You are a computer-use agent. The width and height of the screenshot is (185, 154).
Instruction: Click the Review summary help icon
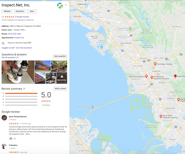click(24, 89)
